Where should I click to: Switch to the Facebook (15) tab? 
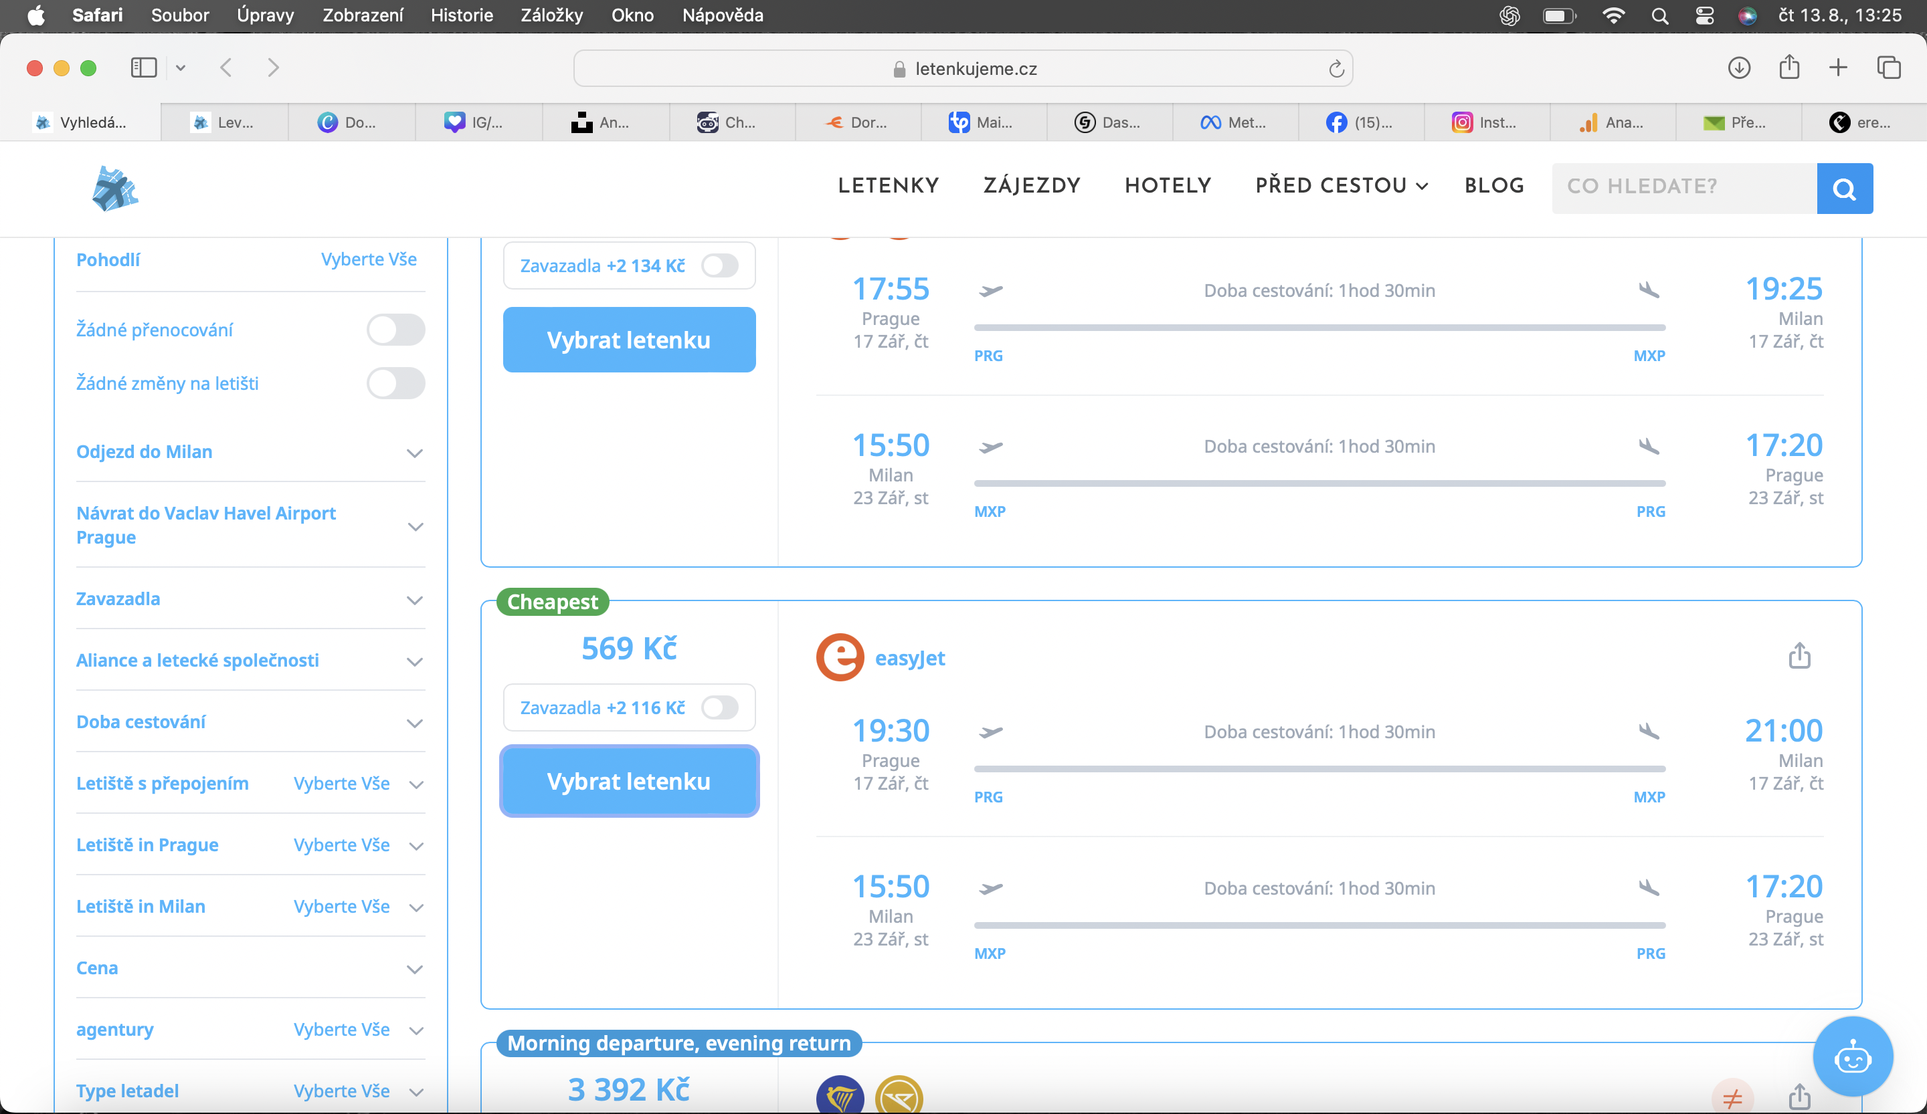(1360, 122)
